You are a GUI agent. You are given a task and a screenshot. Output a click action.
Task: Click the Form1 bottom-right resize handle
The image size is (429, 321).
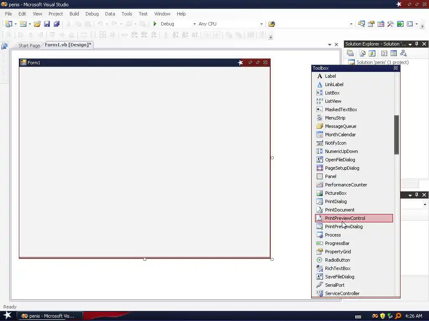point(272,259)
